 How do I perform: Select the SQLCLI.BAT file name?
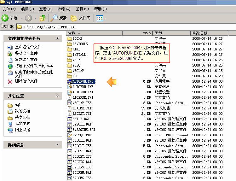82,141
